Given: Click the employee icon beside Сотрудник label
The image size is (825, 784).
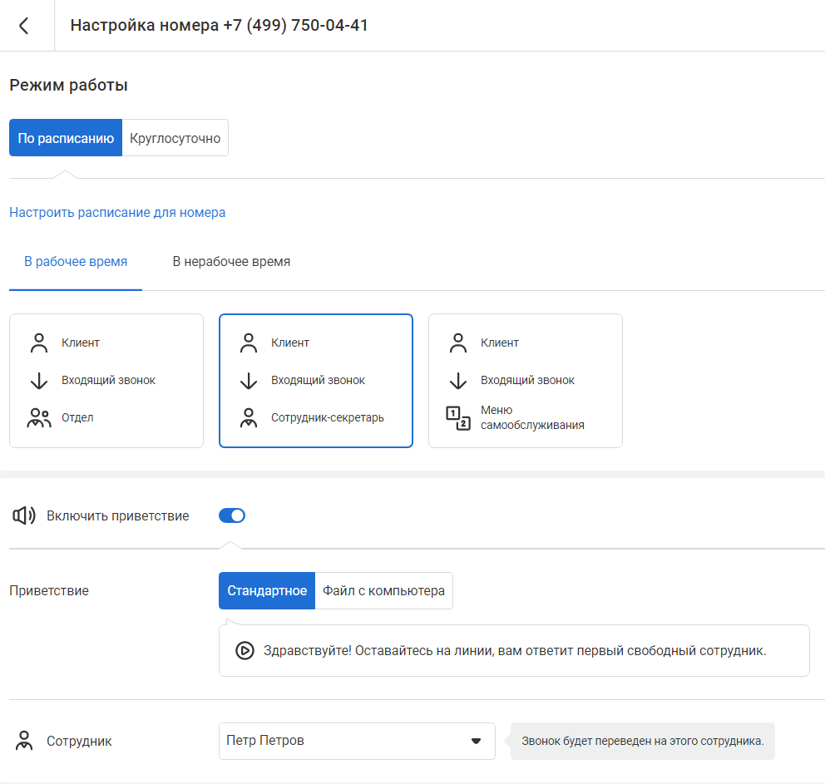Looking at the screenshot, I should [24, 742].
